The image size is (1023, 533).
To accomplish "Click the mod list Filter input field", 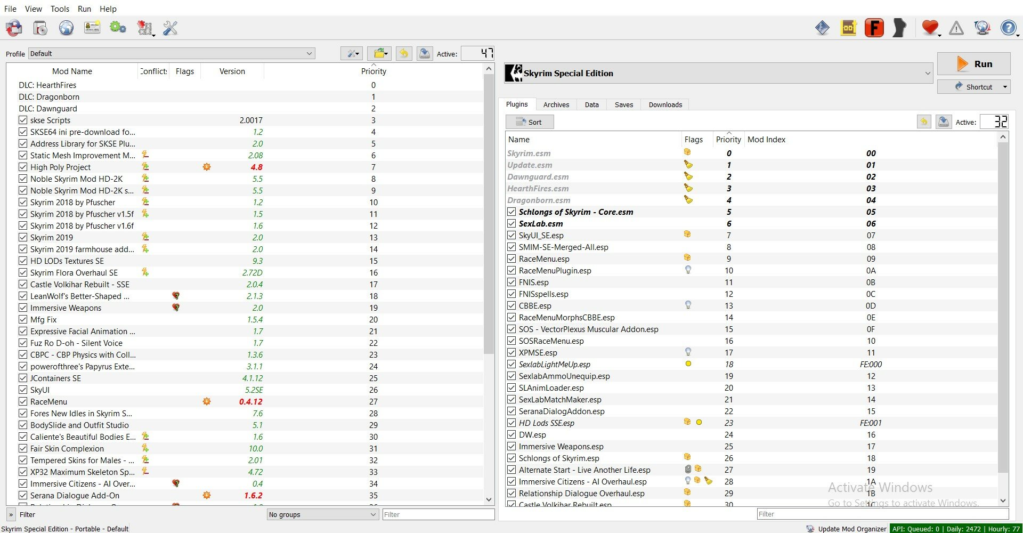I will click(439, 514).
